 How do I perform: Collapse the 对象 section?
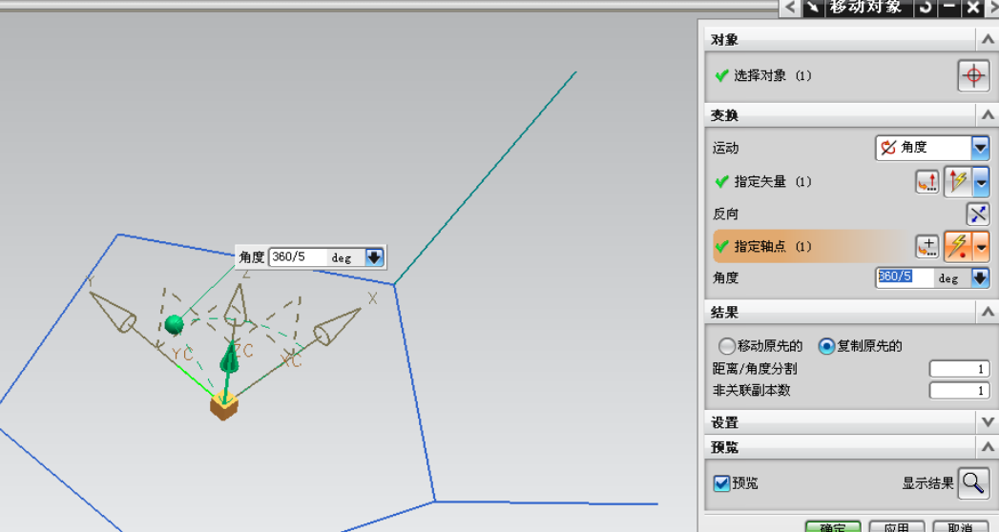[x=987, y=39]
